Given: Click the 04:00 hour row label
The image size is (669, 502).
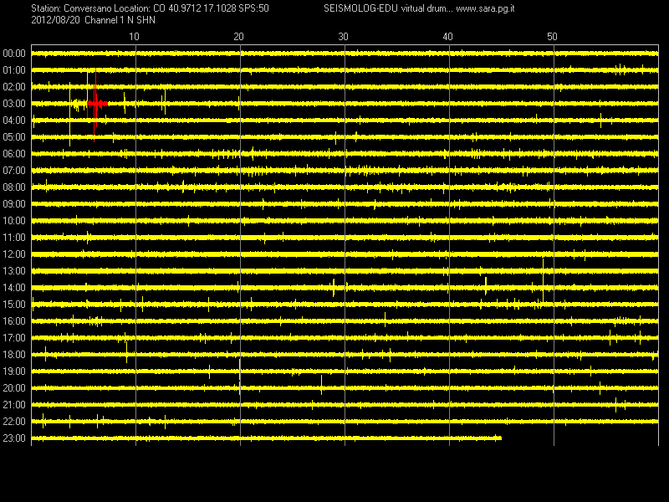Looking at the screenshot, I should point(14,120).
